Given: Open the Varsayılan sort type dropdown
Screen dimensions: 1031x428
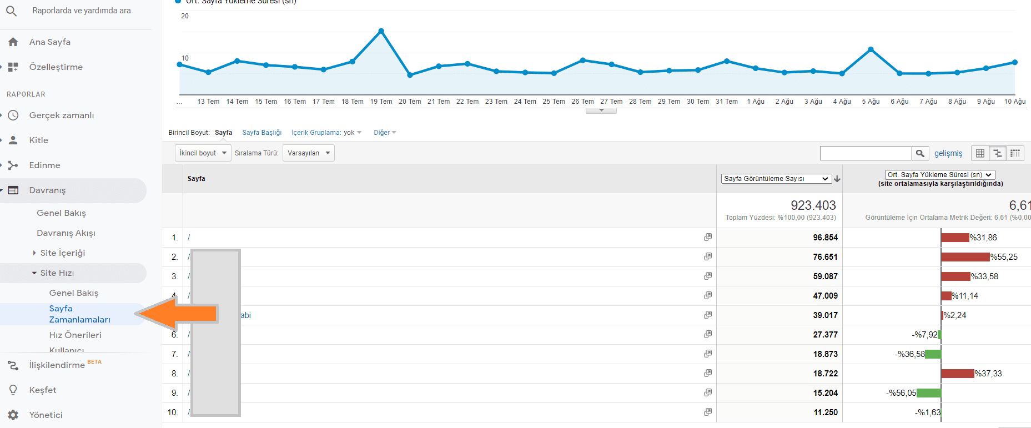Looking at the screenshot, I should 308,153.
